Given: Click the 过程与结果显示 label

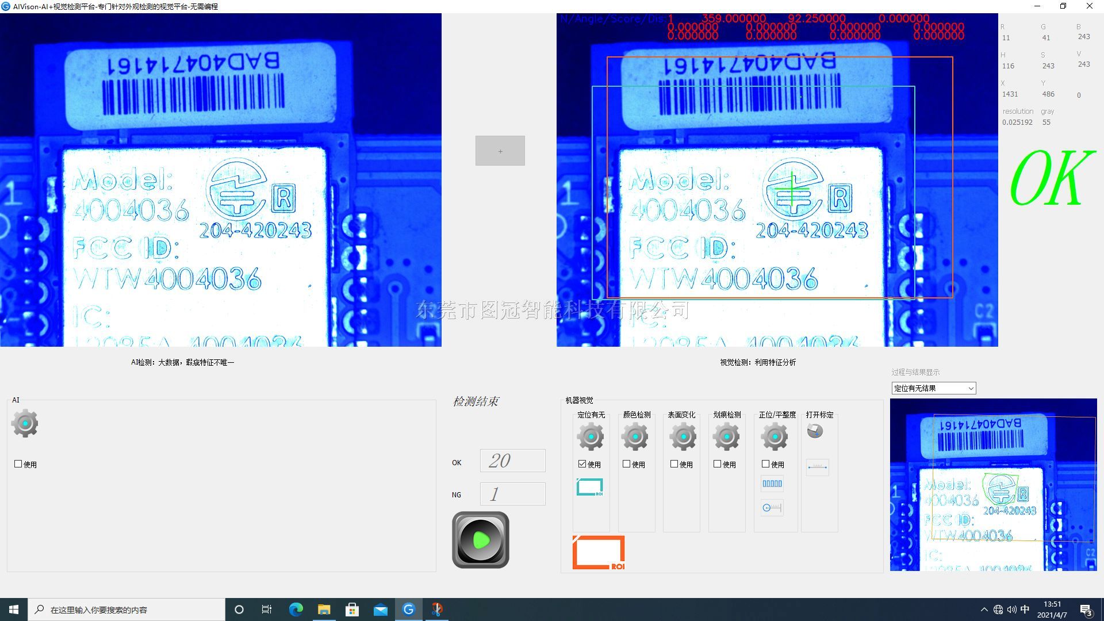Looking at the screenshot, I should click(x=915, y=373).
